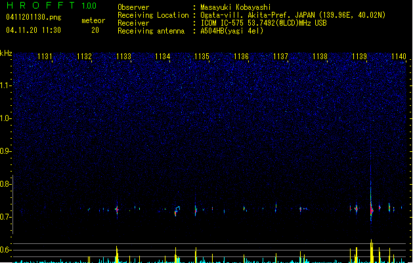Click the yellow intensity peak at 1133

117,254
